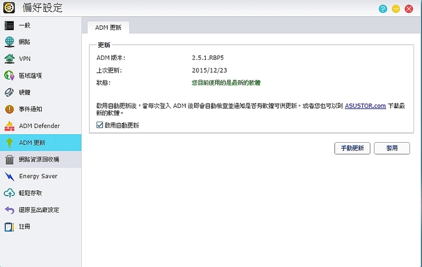Click the date 2015/12/23
Image resolution: width=422 pixels, height=267 pixels.
[x=209, y=70]
